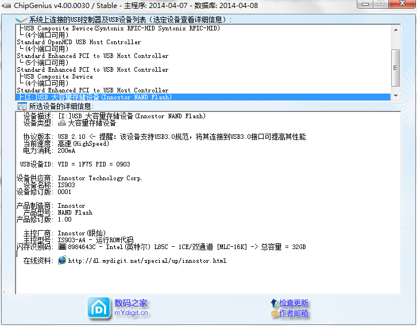Click the mass storage drive icon beside 大容量存储设备
The image size is (417, 326).
[61, 123]
